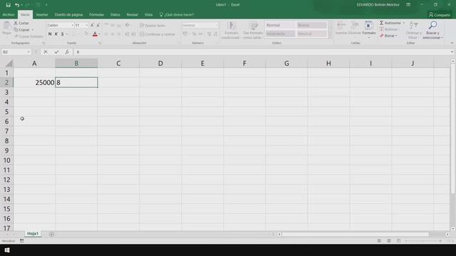Expand Autosuma dropdown arrow

pos(404,23)
